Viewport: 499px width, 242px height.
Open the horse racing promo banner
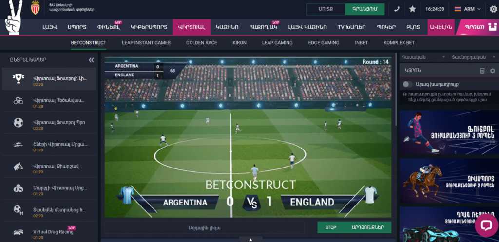[449, 181]
